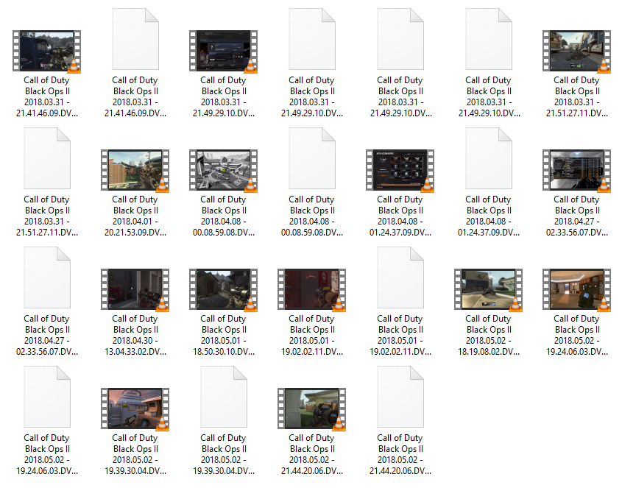
Task: Select the 2018.04.30 13.04.33.02 video file
Action: (135, 289)
